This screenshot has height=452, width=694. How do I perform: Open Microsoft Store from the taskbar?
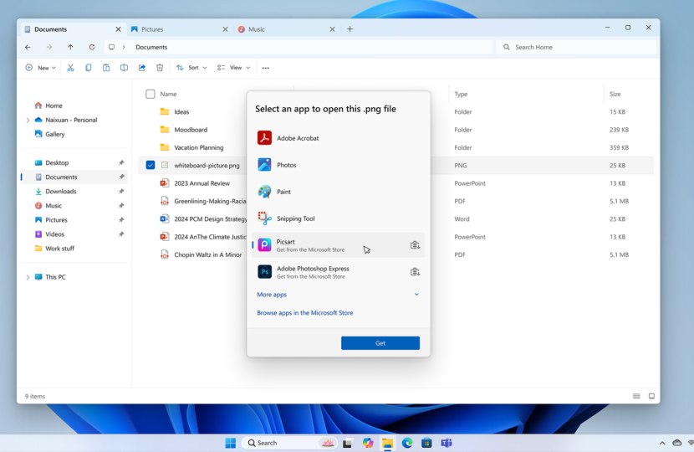click(426, 443)
